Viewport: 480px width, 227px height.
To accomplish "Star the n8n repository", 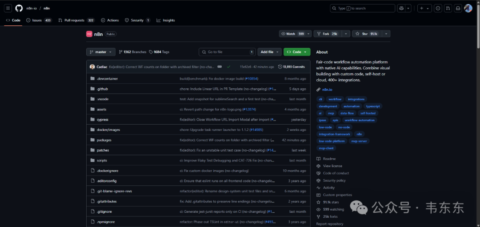I will point(367,34).
